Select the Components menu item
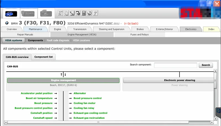Screen dimensions: 221x126 click(x=35, y=40)
